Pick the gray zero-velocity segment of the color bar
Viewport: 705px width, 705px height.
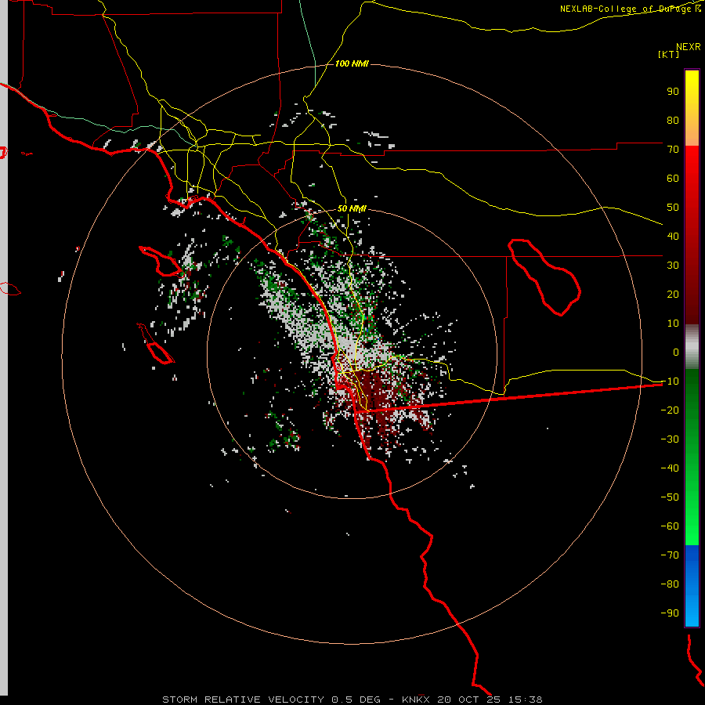tap(692, 347)
